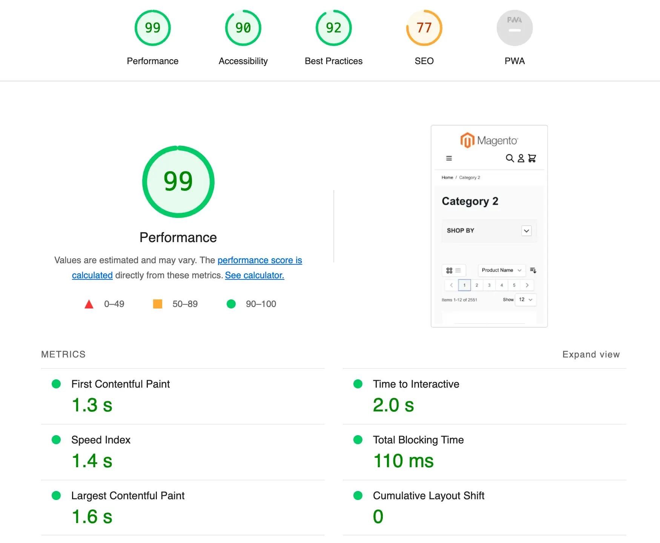The height and width of the screenshot is (543, 660).
Task: Open the Show 12 items-per-page dropdown
Action: (525, 300)
